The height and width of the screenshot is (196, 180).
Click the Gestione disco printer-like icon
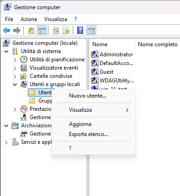24,134
